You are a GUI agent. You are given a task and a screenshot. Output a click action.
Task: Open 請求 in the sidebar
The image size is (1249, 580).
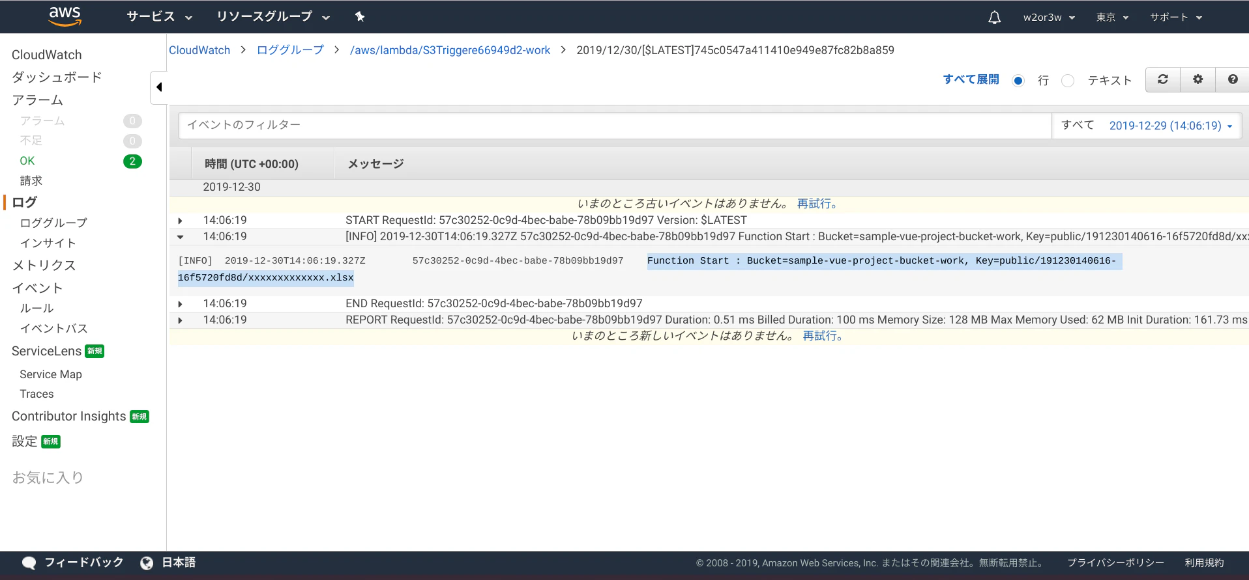(x=31, y=181)
